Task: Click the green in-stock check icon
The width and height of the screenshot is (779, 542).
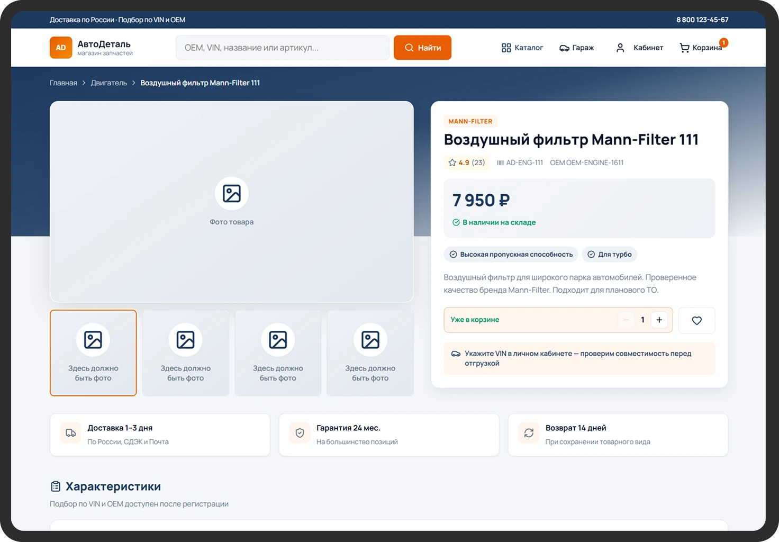Action: tap(456, 222)
